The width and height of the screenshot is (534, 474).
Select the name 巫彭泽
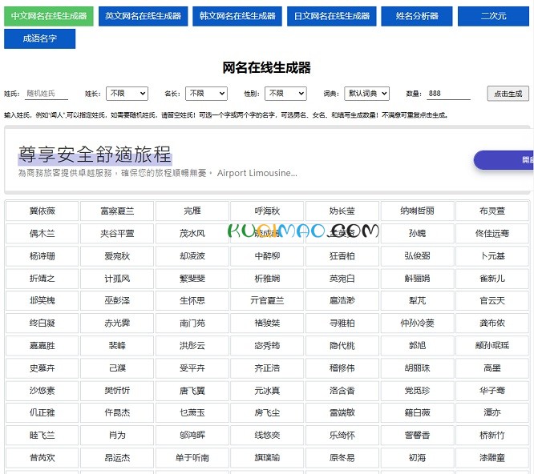[x=117, y=300]
